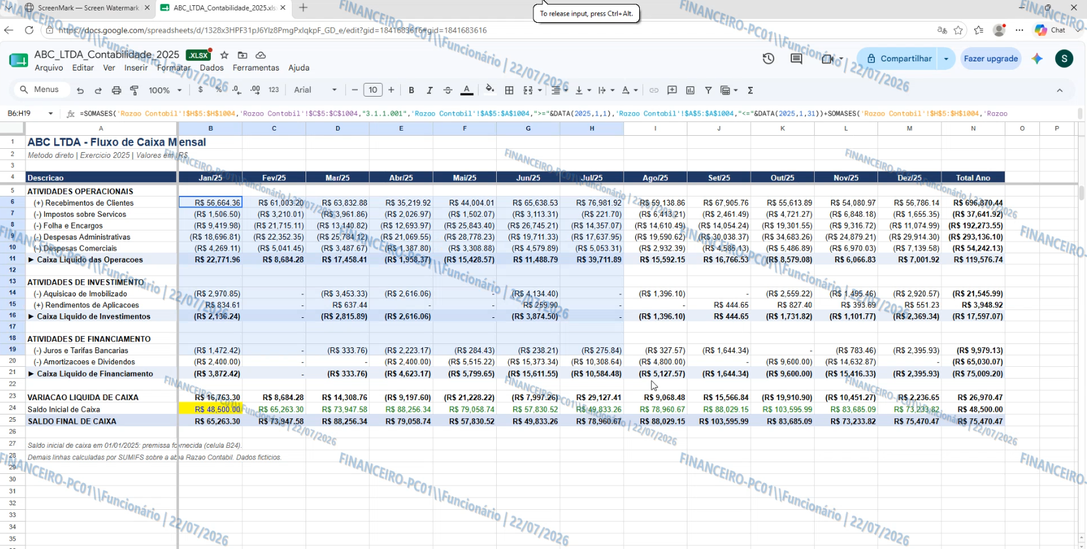Expand the name box range dropdown
The image size is (1087, 549).
coord(50,114)
